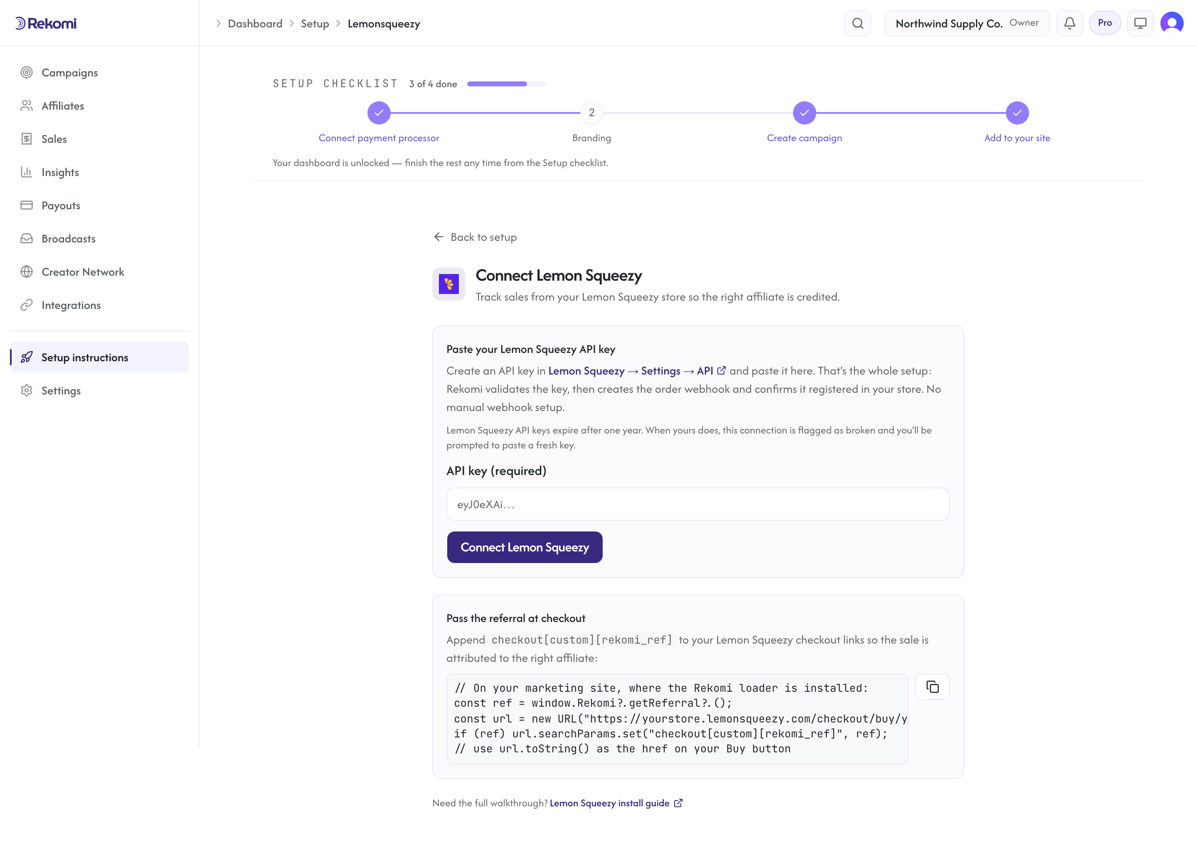Click the Affiliates people icon
Image resolution: width=1197 pixels, height=857 pixels.
coord(26,105)
